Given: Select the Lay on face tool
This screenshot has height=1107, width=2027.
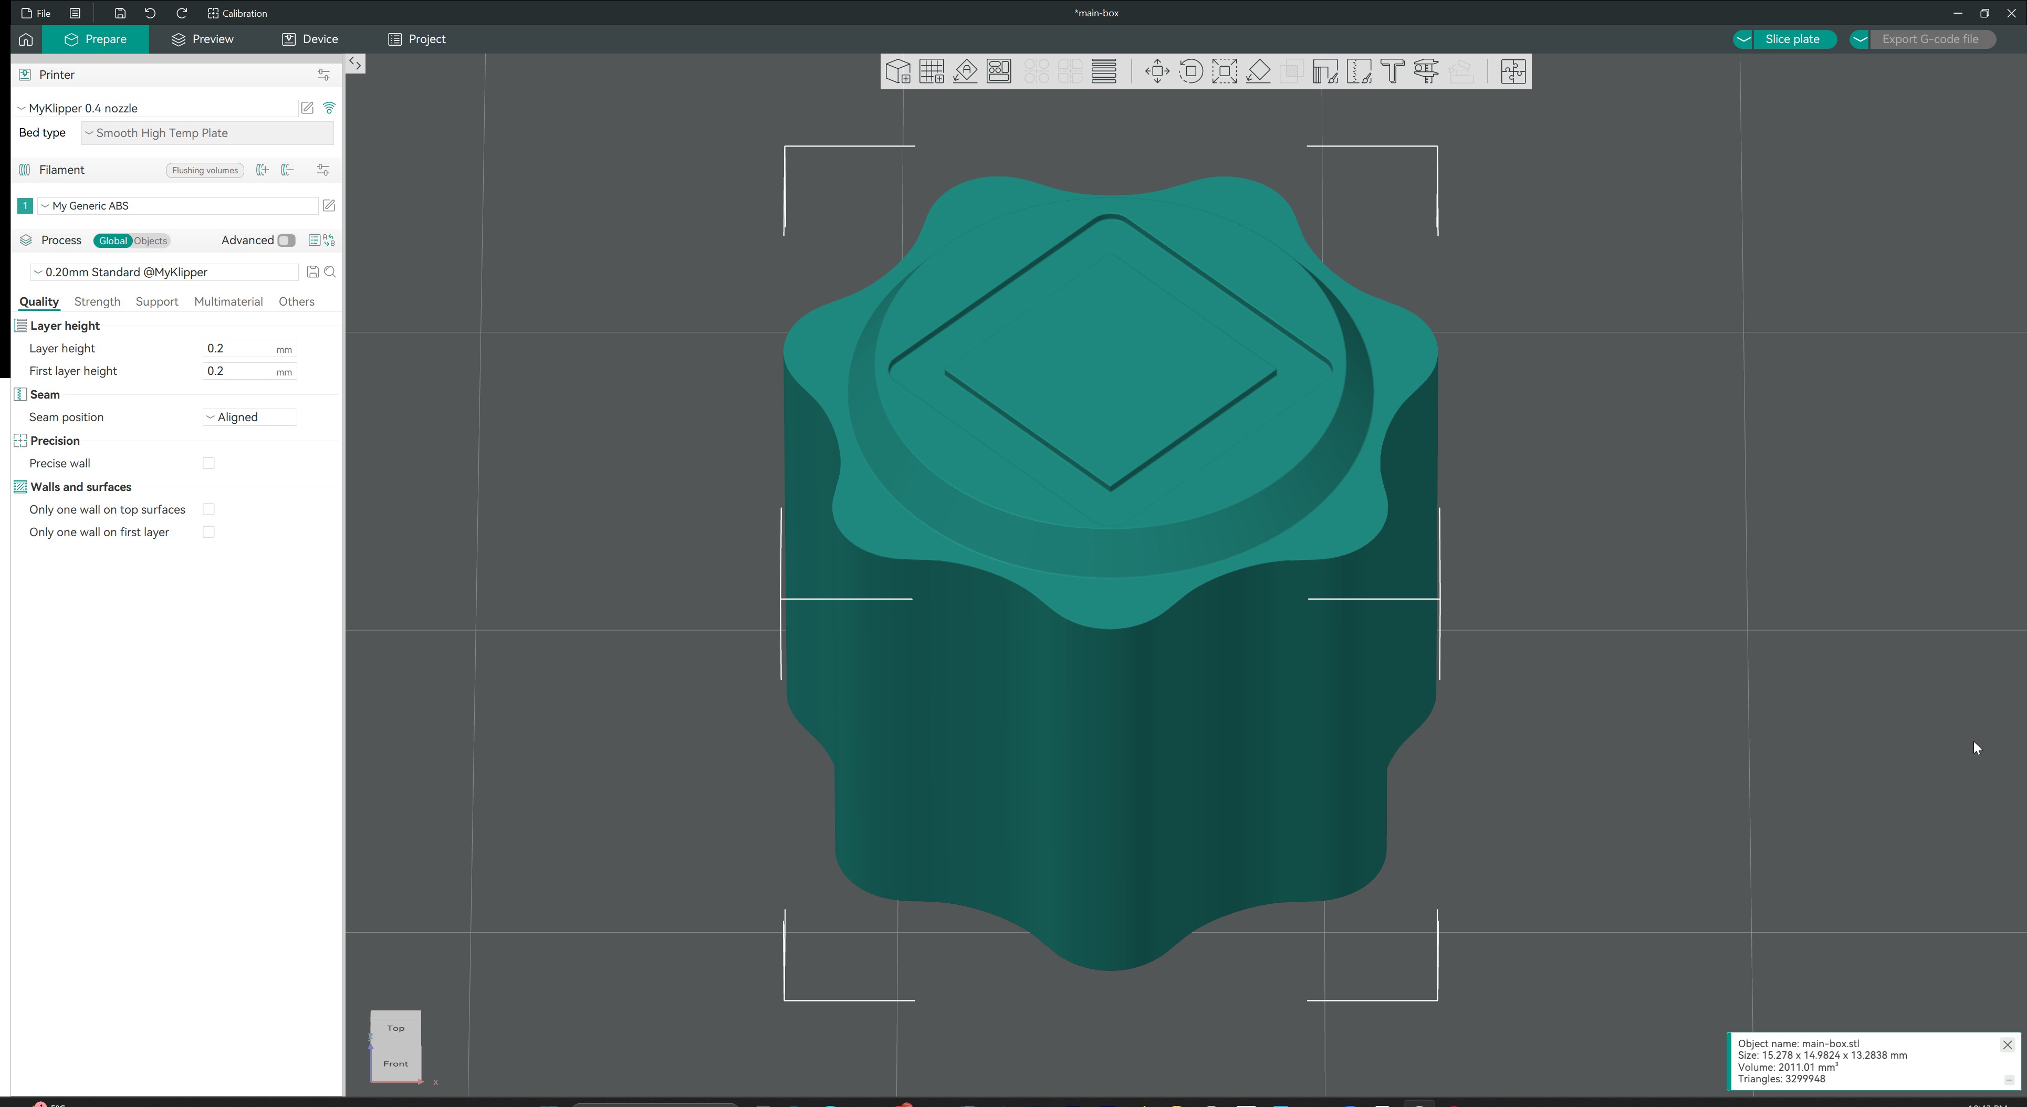Looking at the screenshot, I should click(1258, 71).
